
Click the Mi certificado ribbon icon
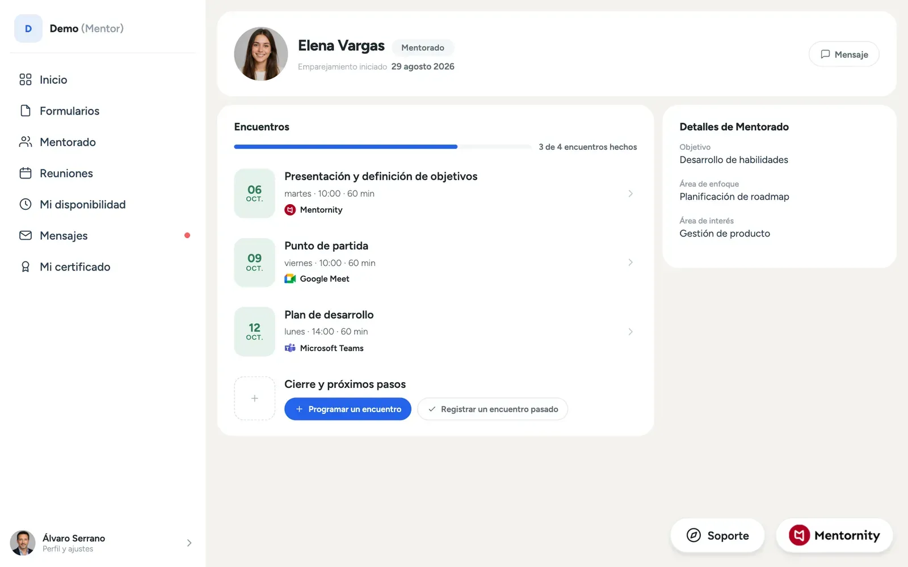click(26, 266)
